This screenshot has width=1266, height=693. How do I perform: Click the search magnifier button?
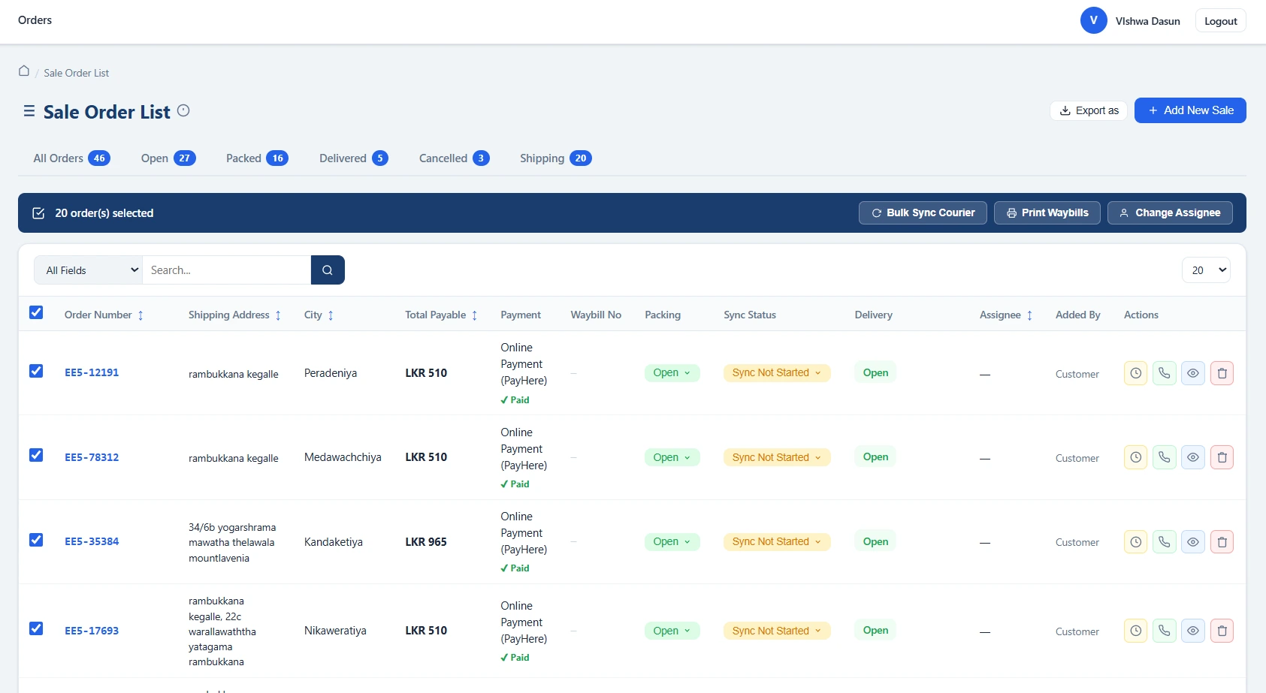(x=328, y=270)
